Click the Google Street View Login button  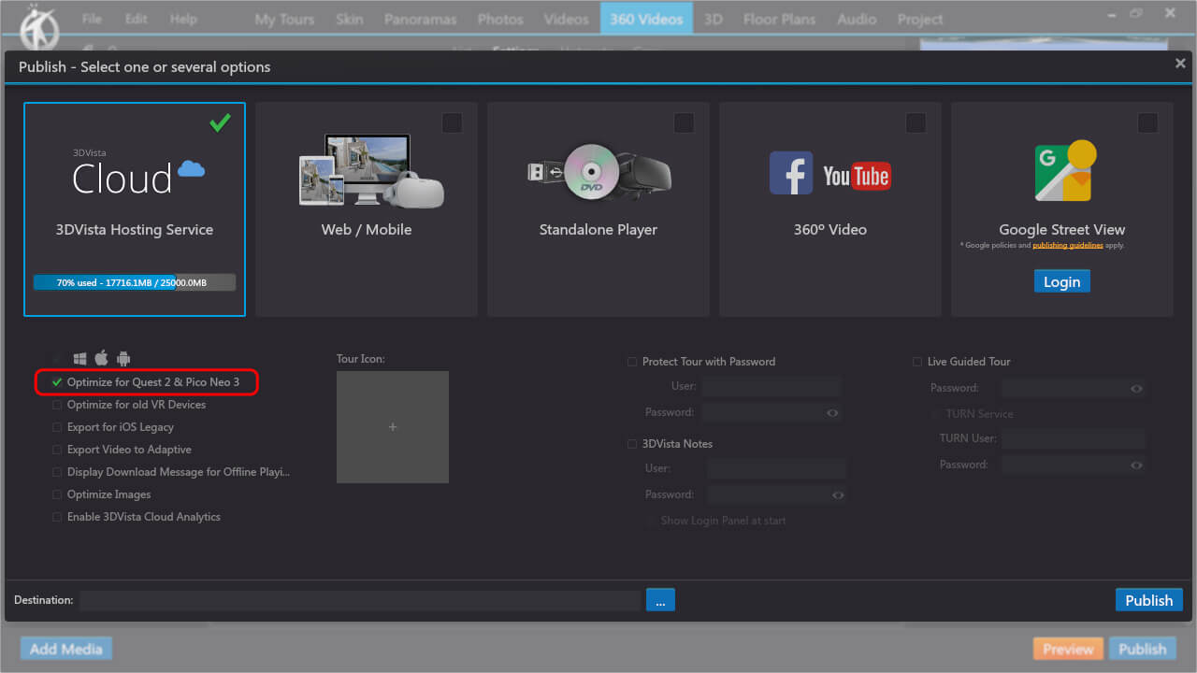[1062, 281]
